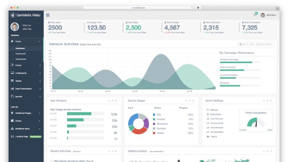The width and height of the screenshot is (288, 162).
Task: Click the Multilevel Menu sitemap icon
Action: (12, 129)
